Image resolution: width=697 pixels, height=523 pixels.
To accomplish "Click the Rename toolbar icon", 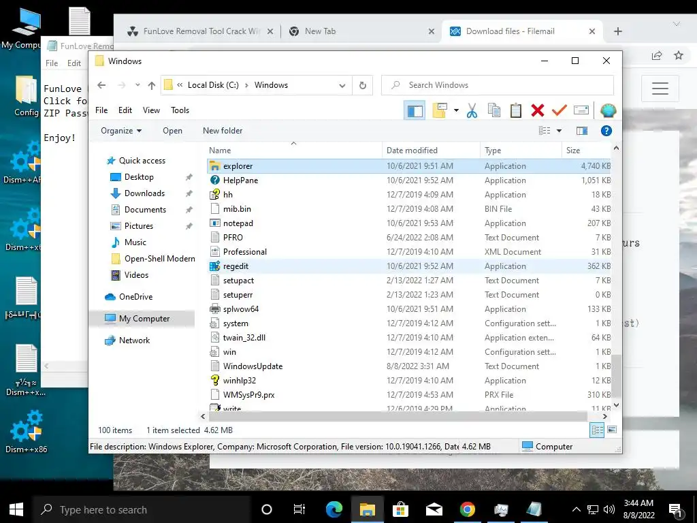I will (581, 110).
